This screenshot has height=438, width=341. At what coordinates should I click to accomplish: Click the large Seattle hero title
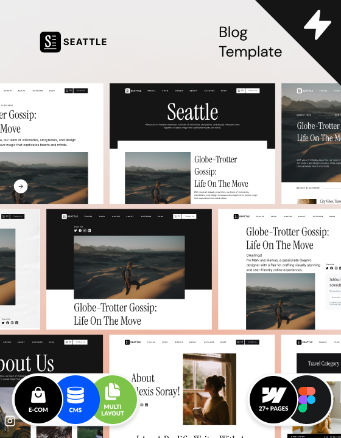click(x=192, y=112)
